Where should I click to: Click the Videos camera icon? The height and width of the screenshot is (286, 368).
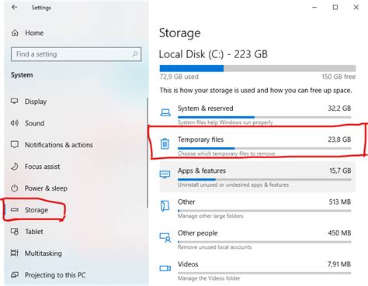tap(165, 268)
